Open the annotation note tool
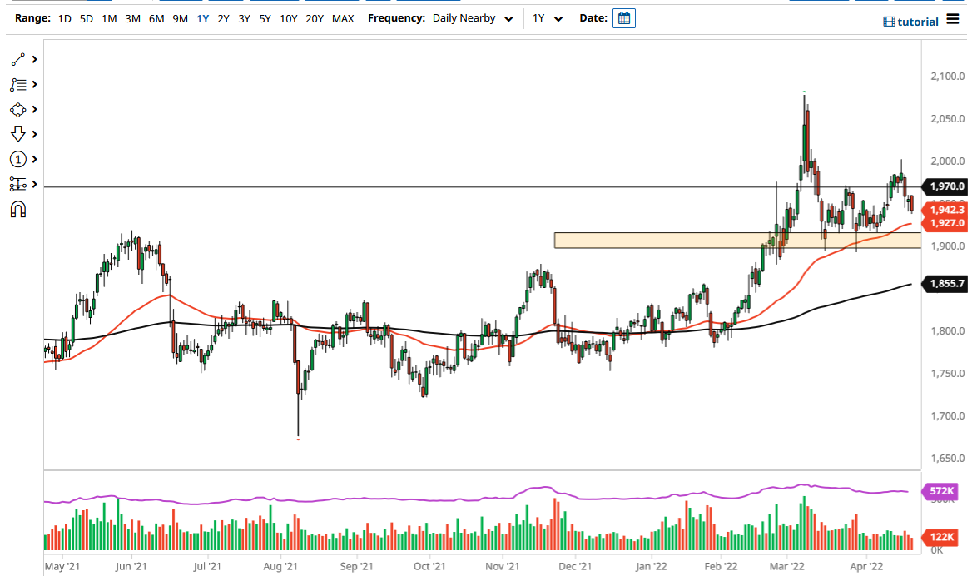 [x=17, y=84]
